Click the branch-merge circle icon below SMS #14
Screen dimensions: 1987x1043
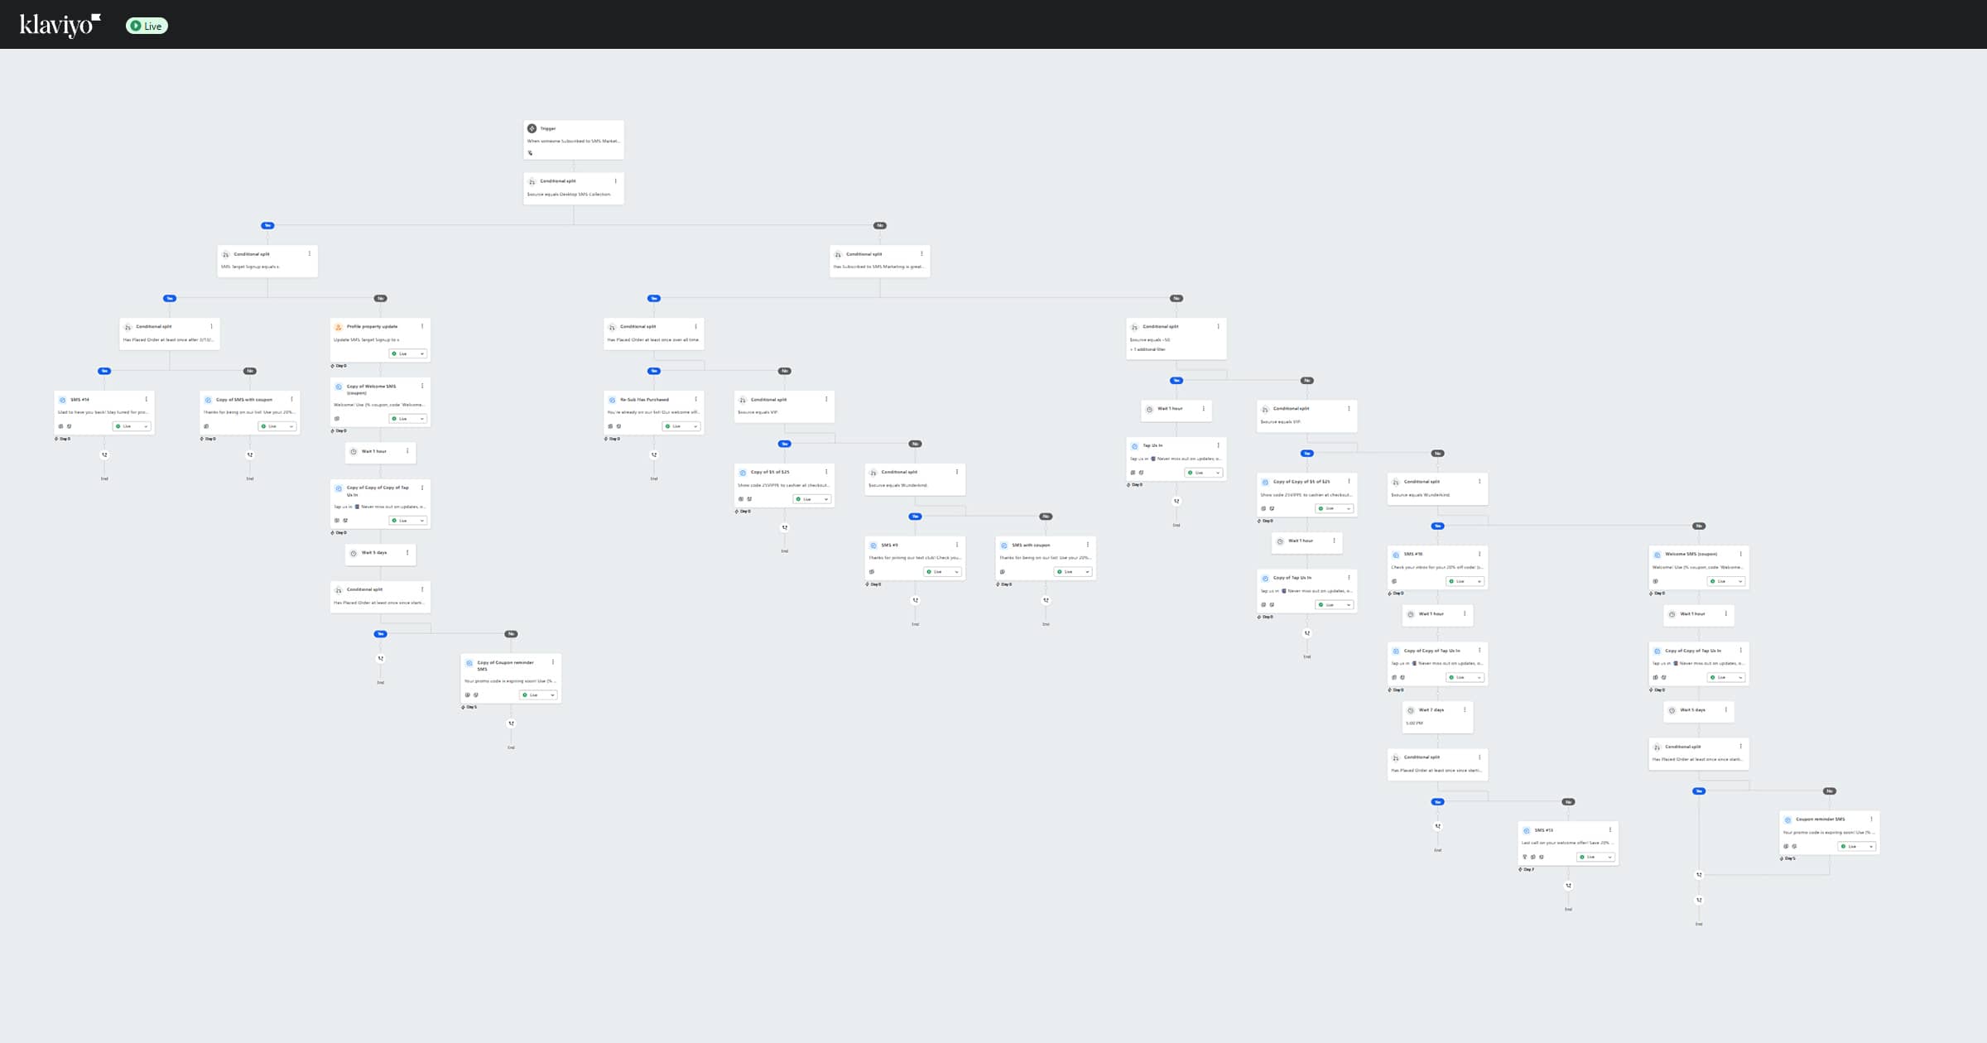[x=105, y=456]
